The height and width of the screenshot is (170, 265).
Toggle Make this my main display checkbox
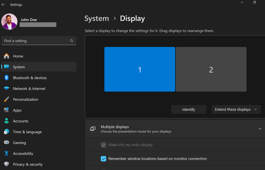[103, 145]
